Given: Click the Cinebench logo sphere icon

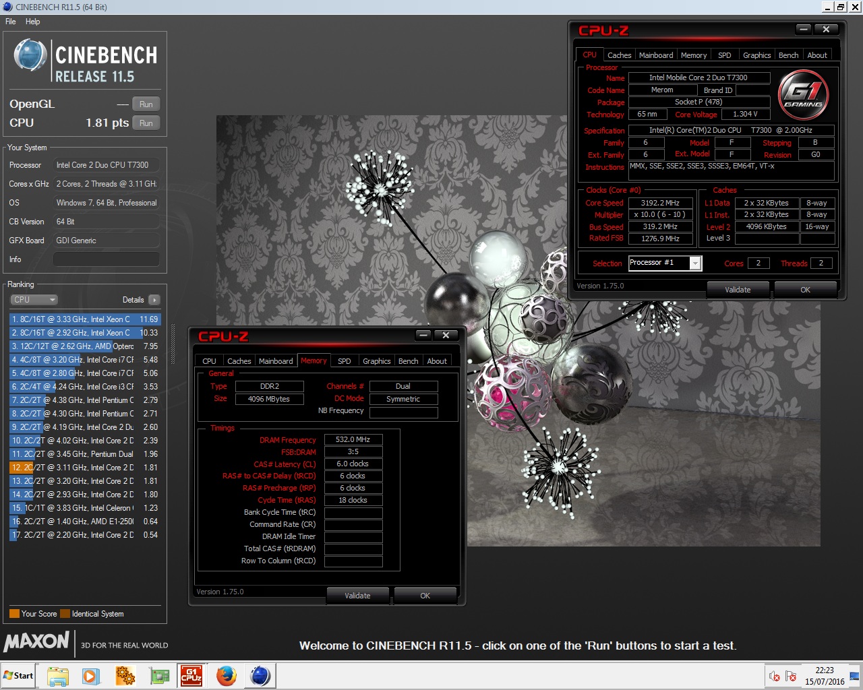Looking at the screenshot, I should [x=31, y=56].
